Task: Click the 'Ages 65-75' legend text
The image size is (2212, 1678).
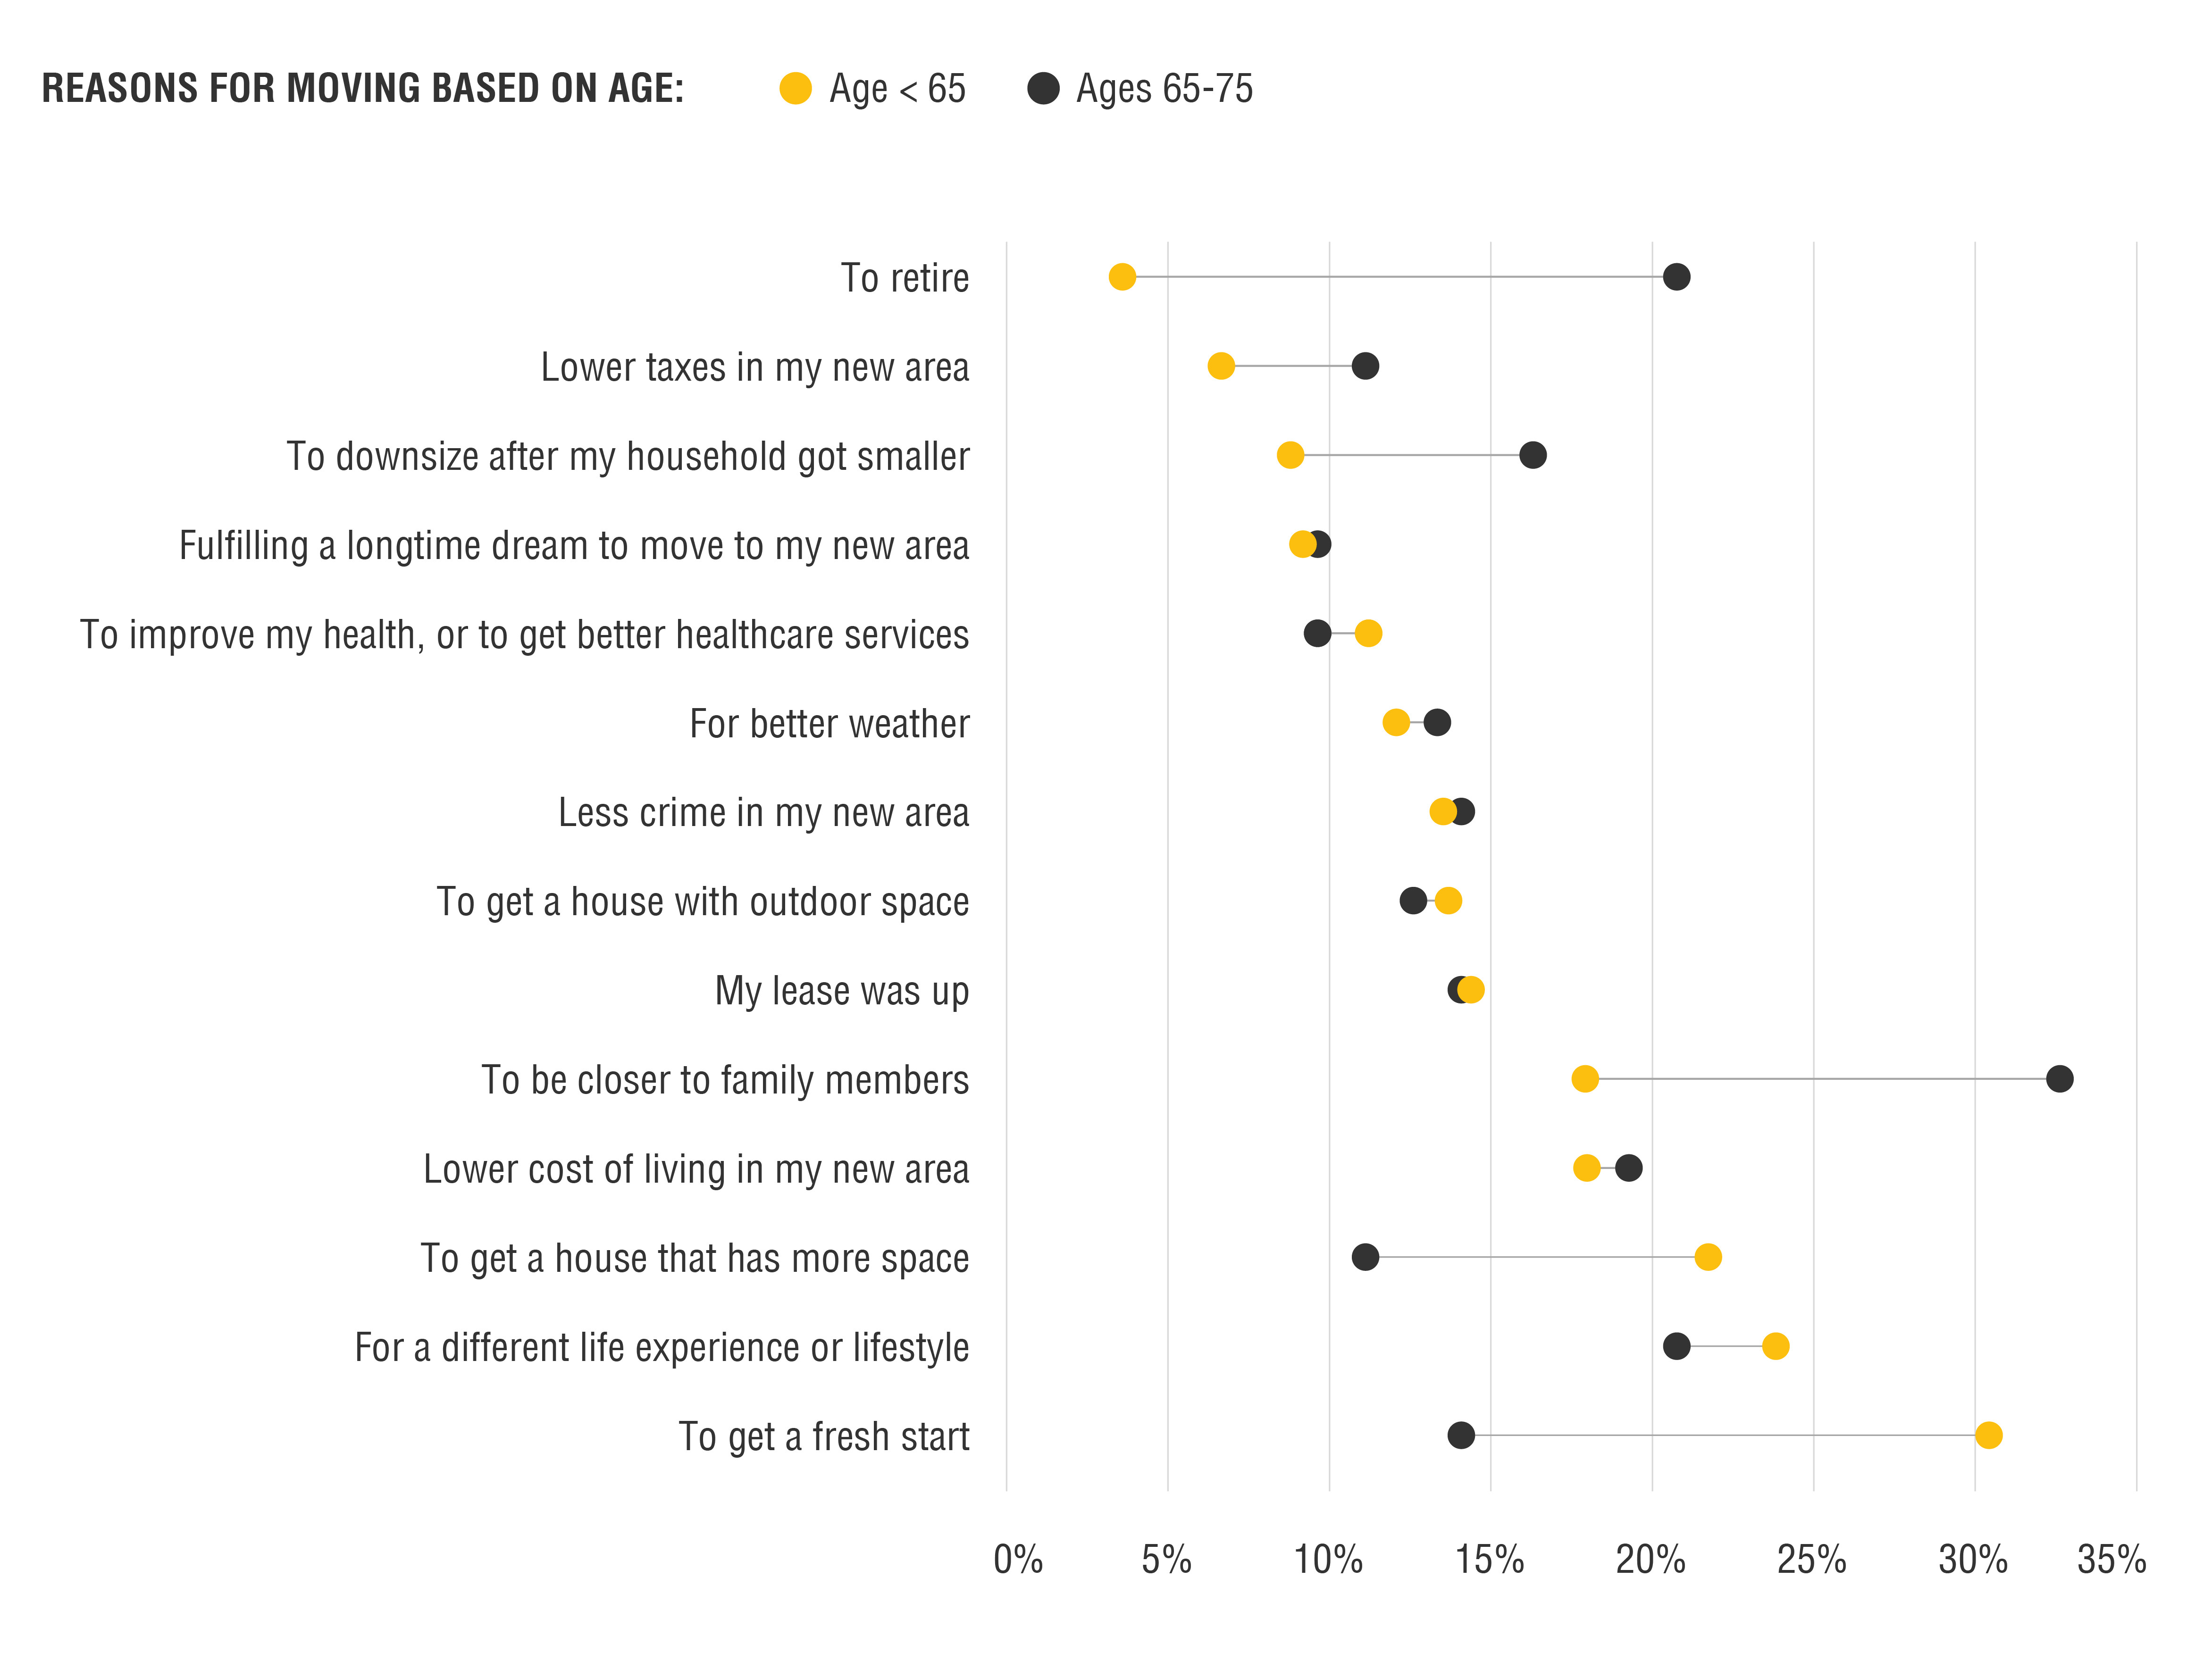Action: pos(1164,88)
